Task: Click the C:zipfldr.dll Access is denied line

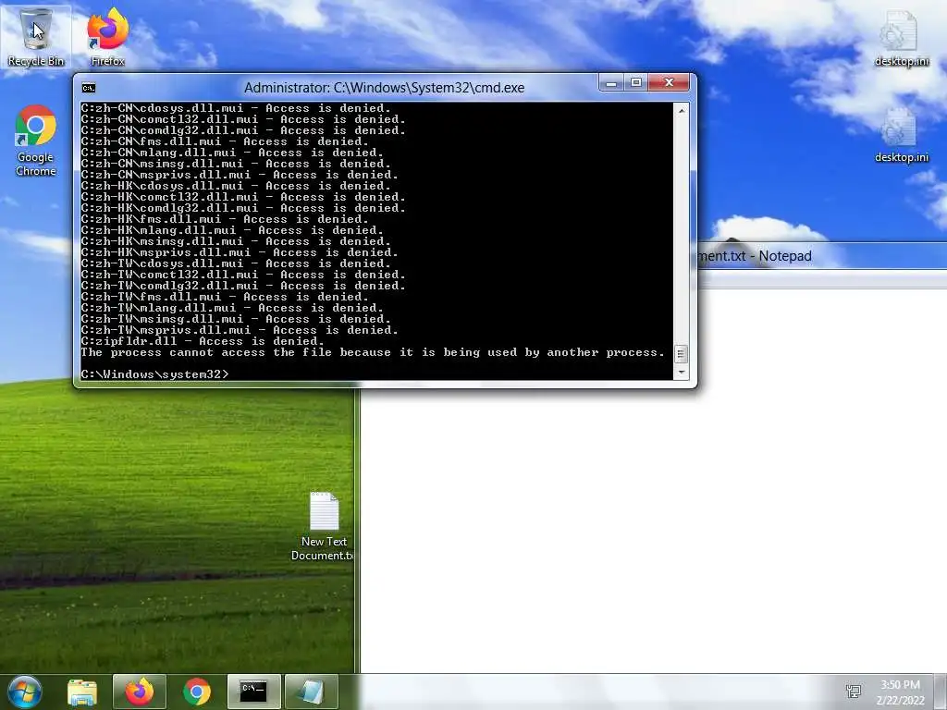Action: [203, 341]
